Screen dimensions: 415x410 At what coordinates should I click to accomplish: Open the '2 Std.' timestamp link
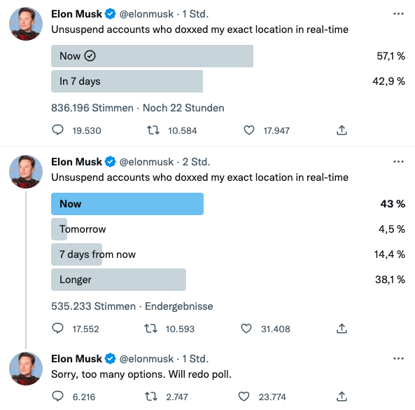click(196, 162)
